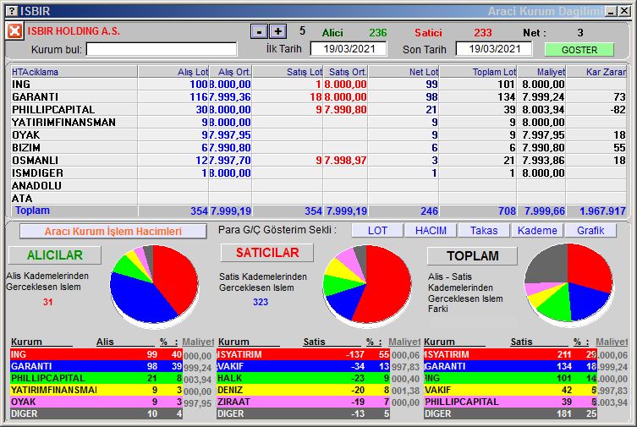Select the OSMANLI row
This screenshot has height=427, width=637.
tap(318, 161)
